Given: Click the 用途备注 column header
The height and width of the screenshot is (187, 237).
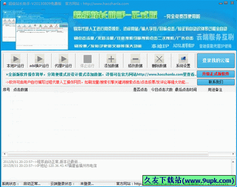Looking at the screenshot, I should point(215,89).
